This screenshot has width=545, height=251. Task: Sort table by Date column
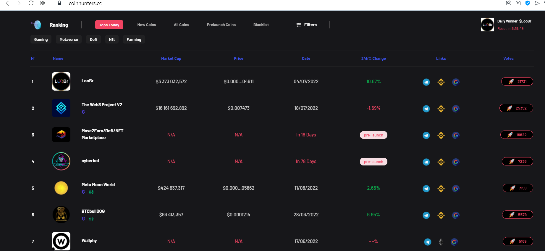tap(306, 59)
